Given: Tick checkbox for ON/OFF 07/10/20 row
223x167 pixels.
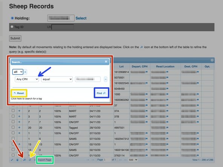Looking at the screenshot, I should 13,133.
